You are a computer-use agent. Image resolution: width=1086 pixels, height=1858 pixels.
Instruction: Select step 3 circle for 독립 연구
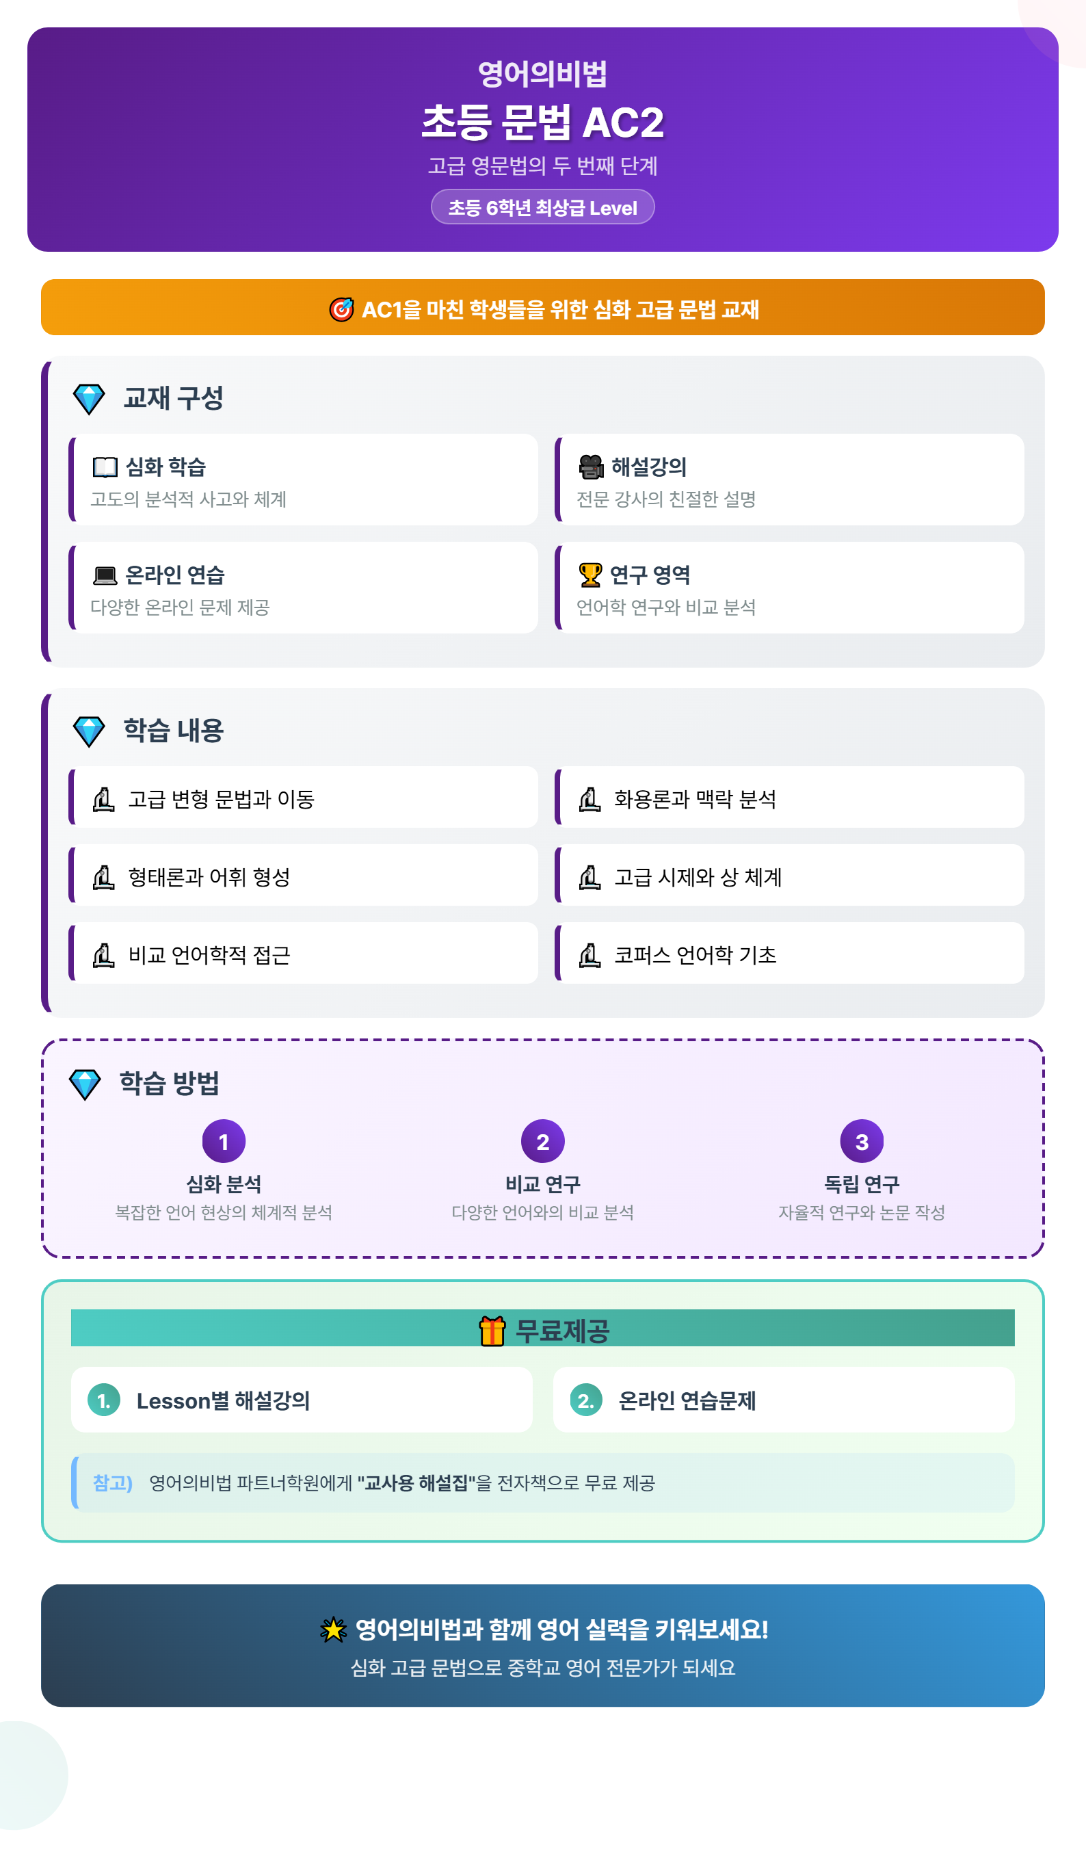click(862, 1141)
